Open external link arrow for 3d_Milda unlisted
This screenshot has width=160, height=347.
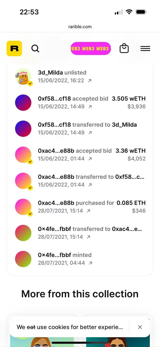90,81
